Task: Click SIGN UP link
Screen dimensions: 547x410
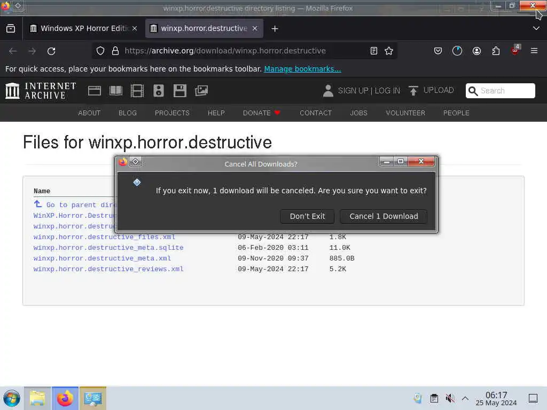Action: tap(353, 91)
